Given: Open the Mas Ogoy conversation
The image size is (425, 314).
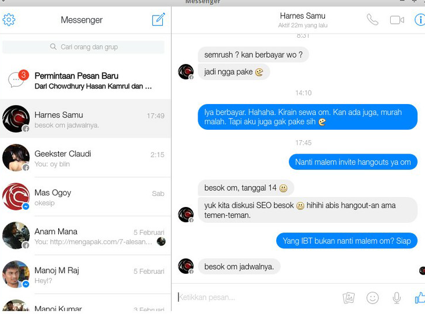Looking at the screenshot, I should (x=85, y=197).
